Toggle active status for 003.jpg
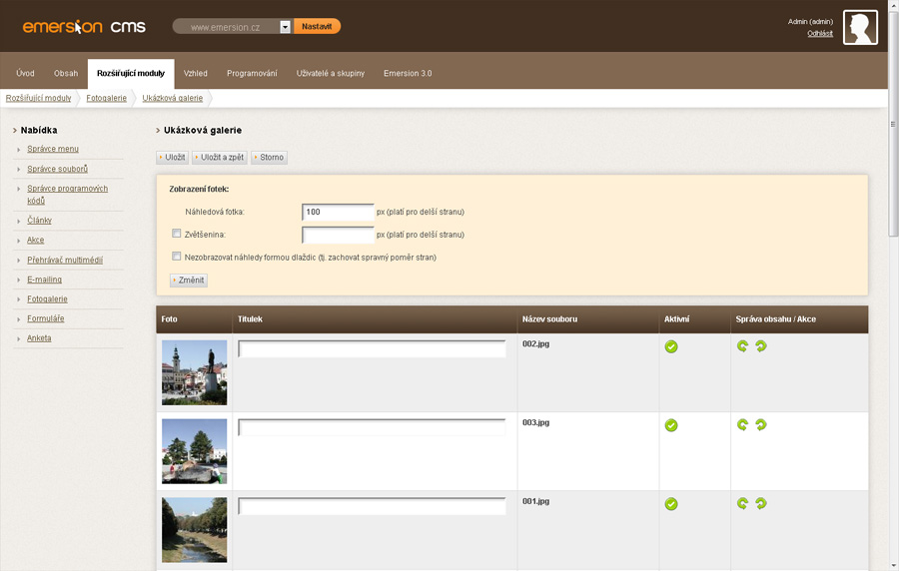This screenshot has height=571, width=899. pyautogui.click(x=671, y=425)
